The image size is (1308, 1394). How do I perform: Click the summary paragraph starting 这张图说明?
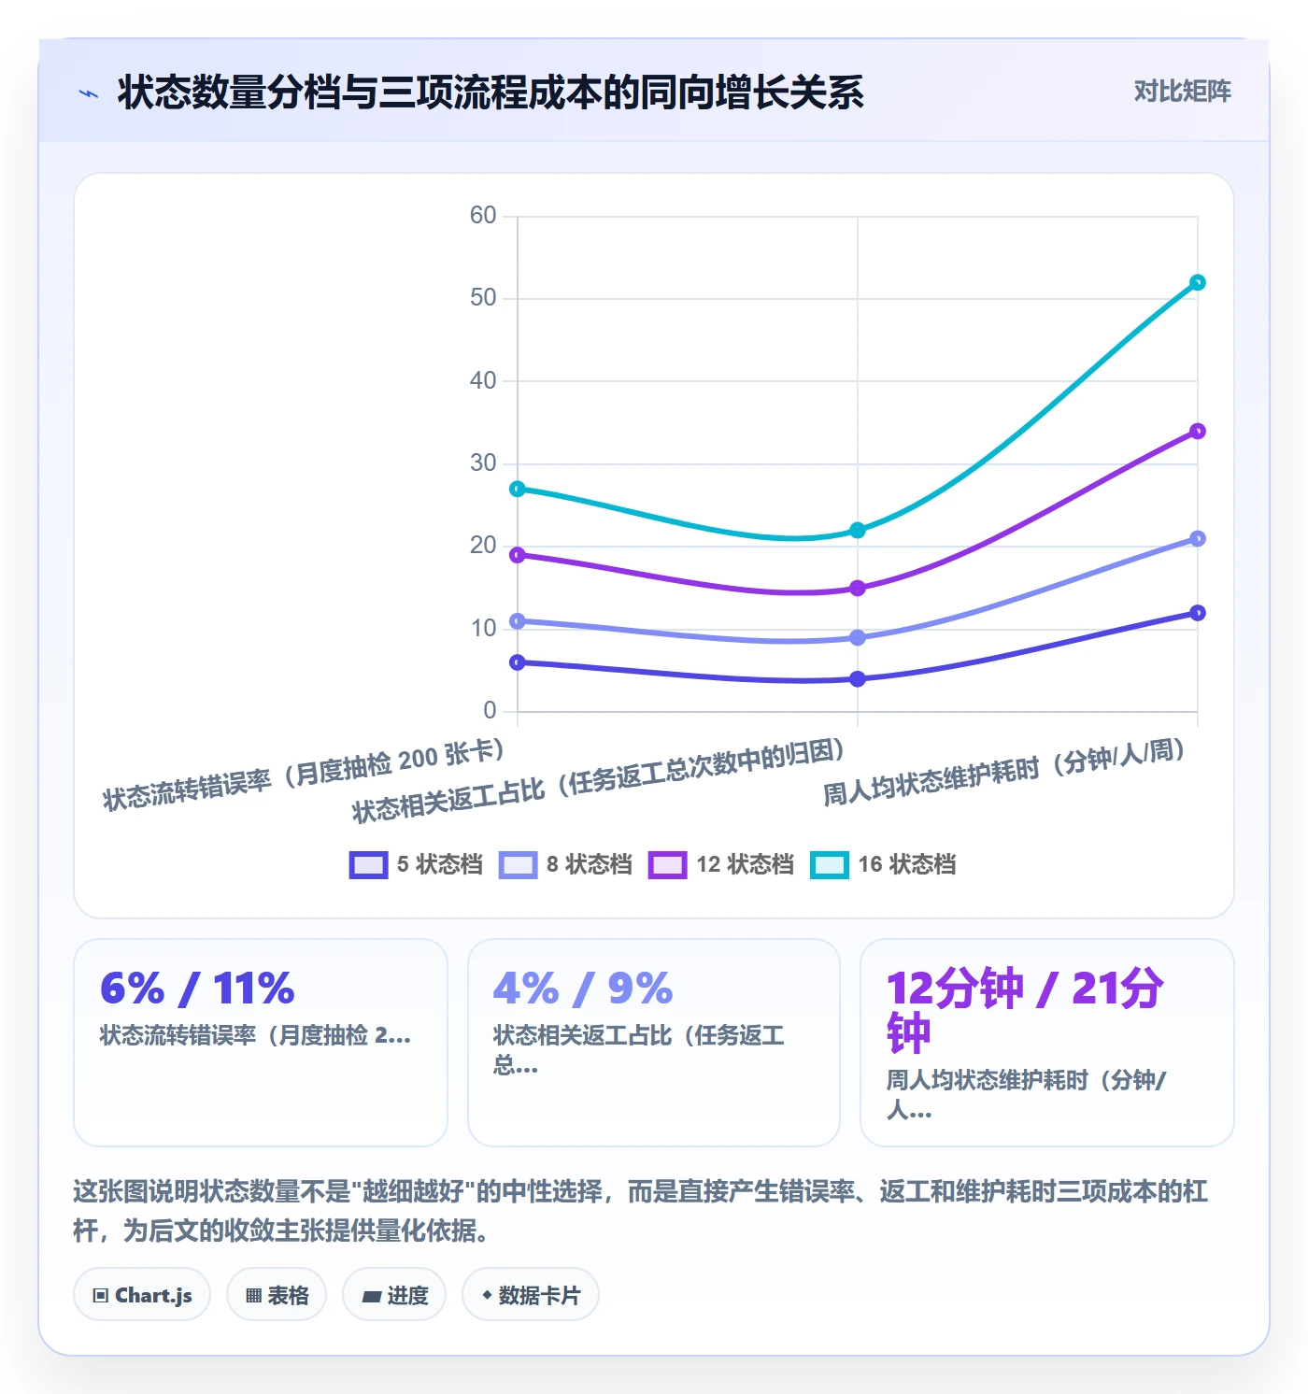coord(641,1211)
